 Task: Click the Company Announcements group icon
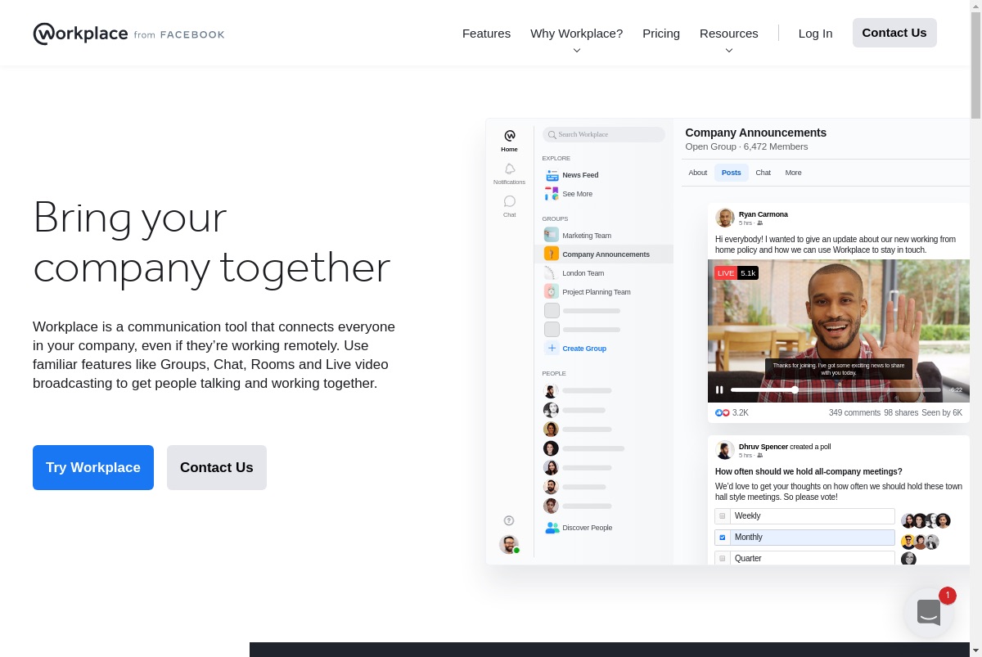point(552,254)
